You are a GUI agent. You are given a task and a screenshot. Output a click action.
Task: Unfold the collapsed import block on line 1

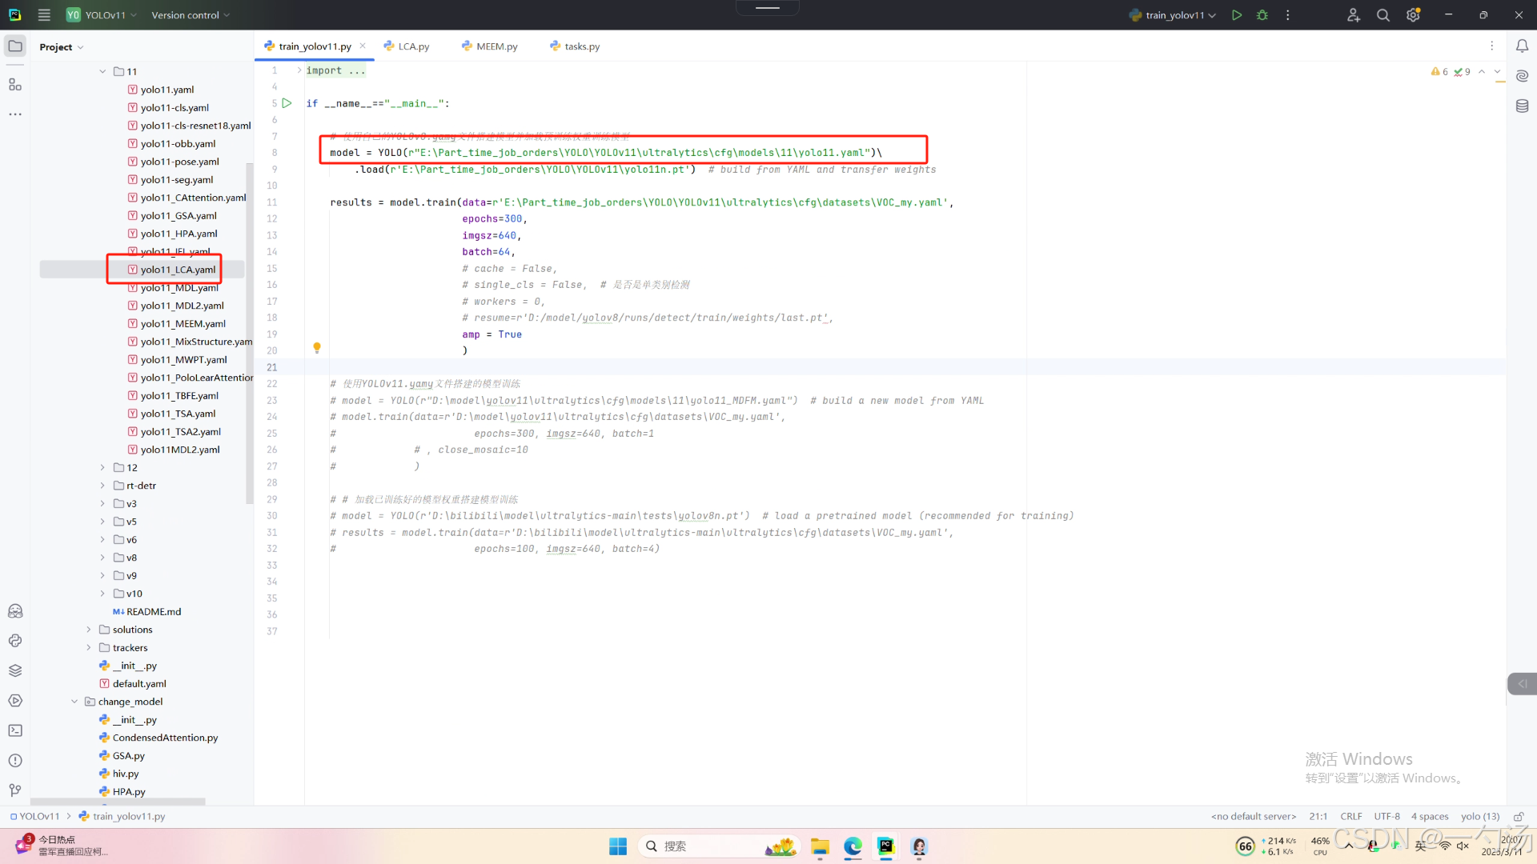tap(299, 70)
